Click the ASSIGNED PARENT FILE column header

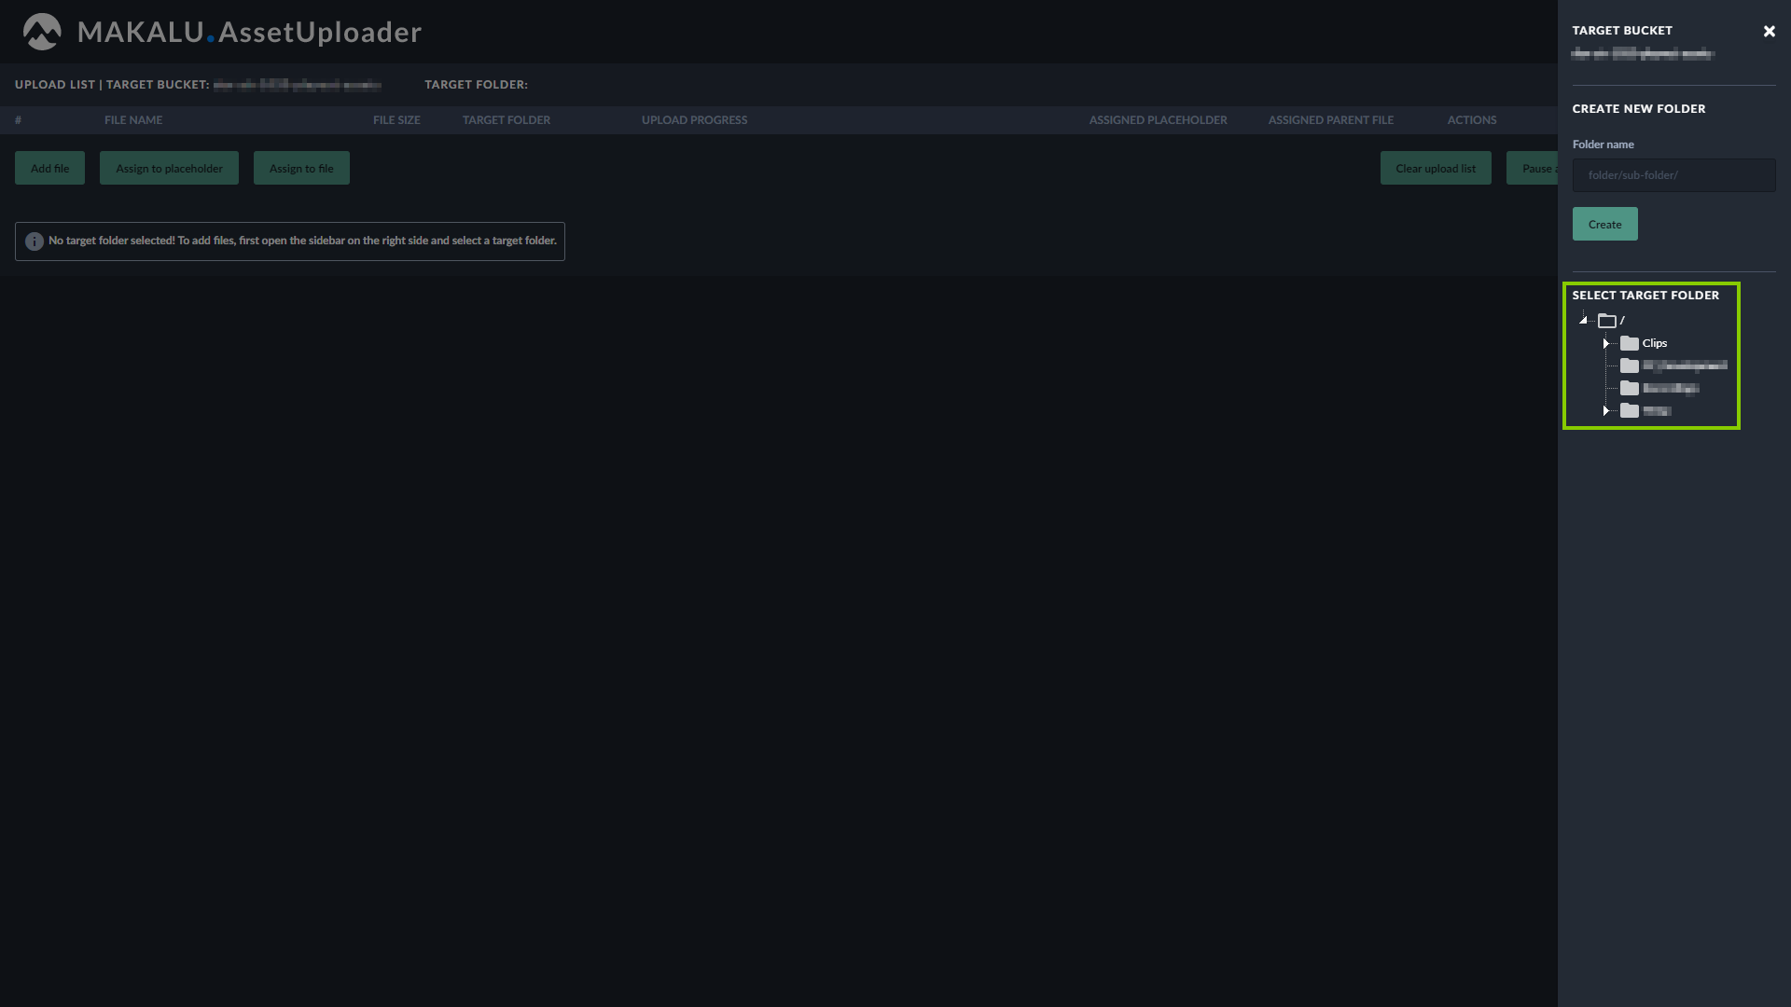point(1330,120)
